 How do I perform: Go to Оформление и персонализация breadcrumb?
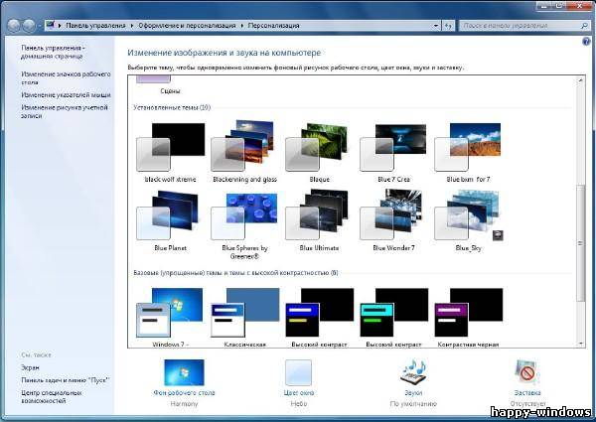[x=187, y=26]
